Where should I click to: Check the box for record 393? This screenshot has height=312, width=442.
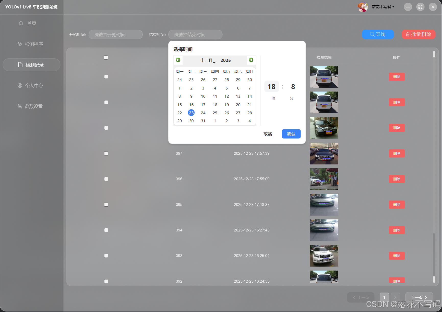tap(106, 256)
